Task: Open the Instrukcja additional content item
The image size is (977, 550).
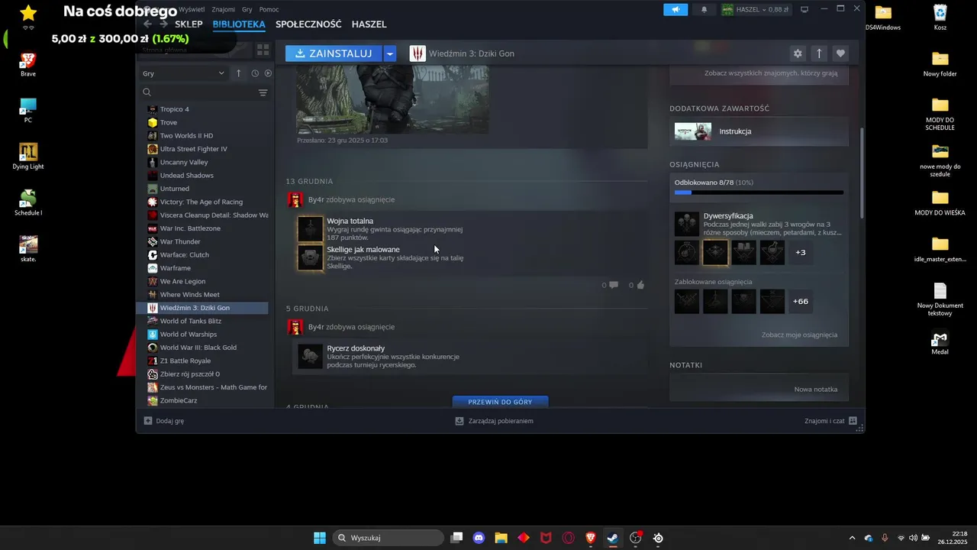Action: (x=759, y=131)
